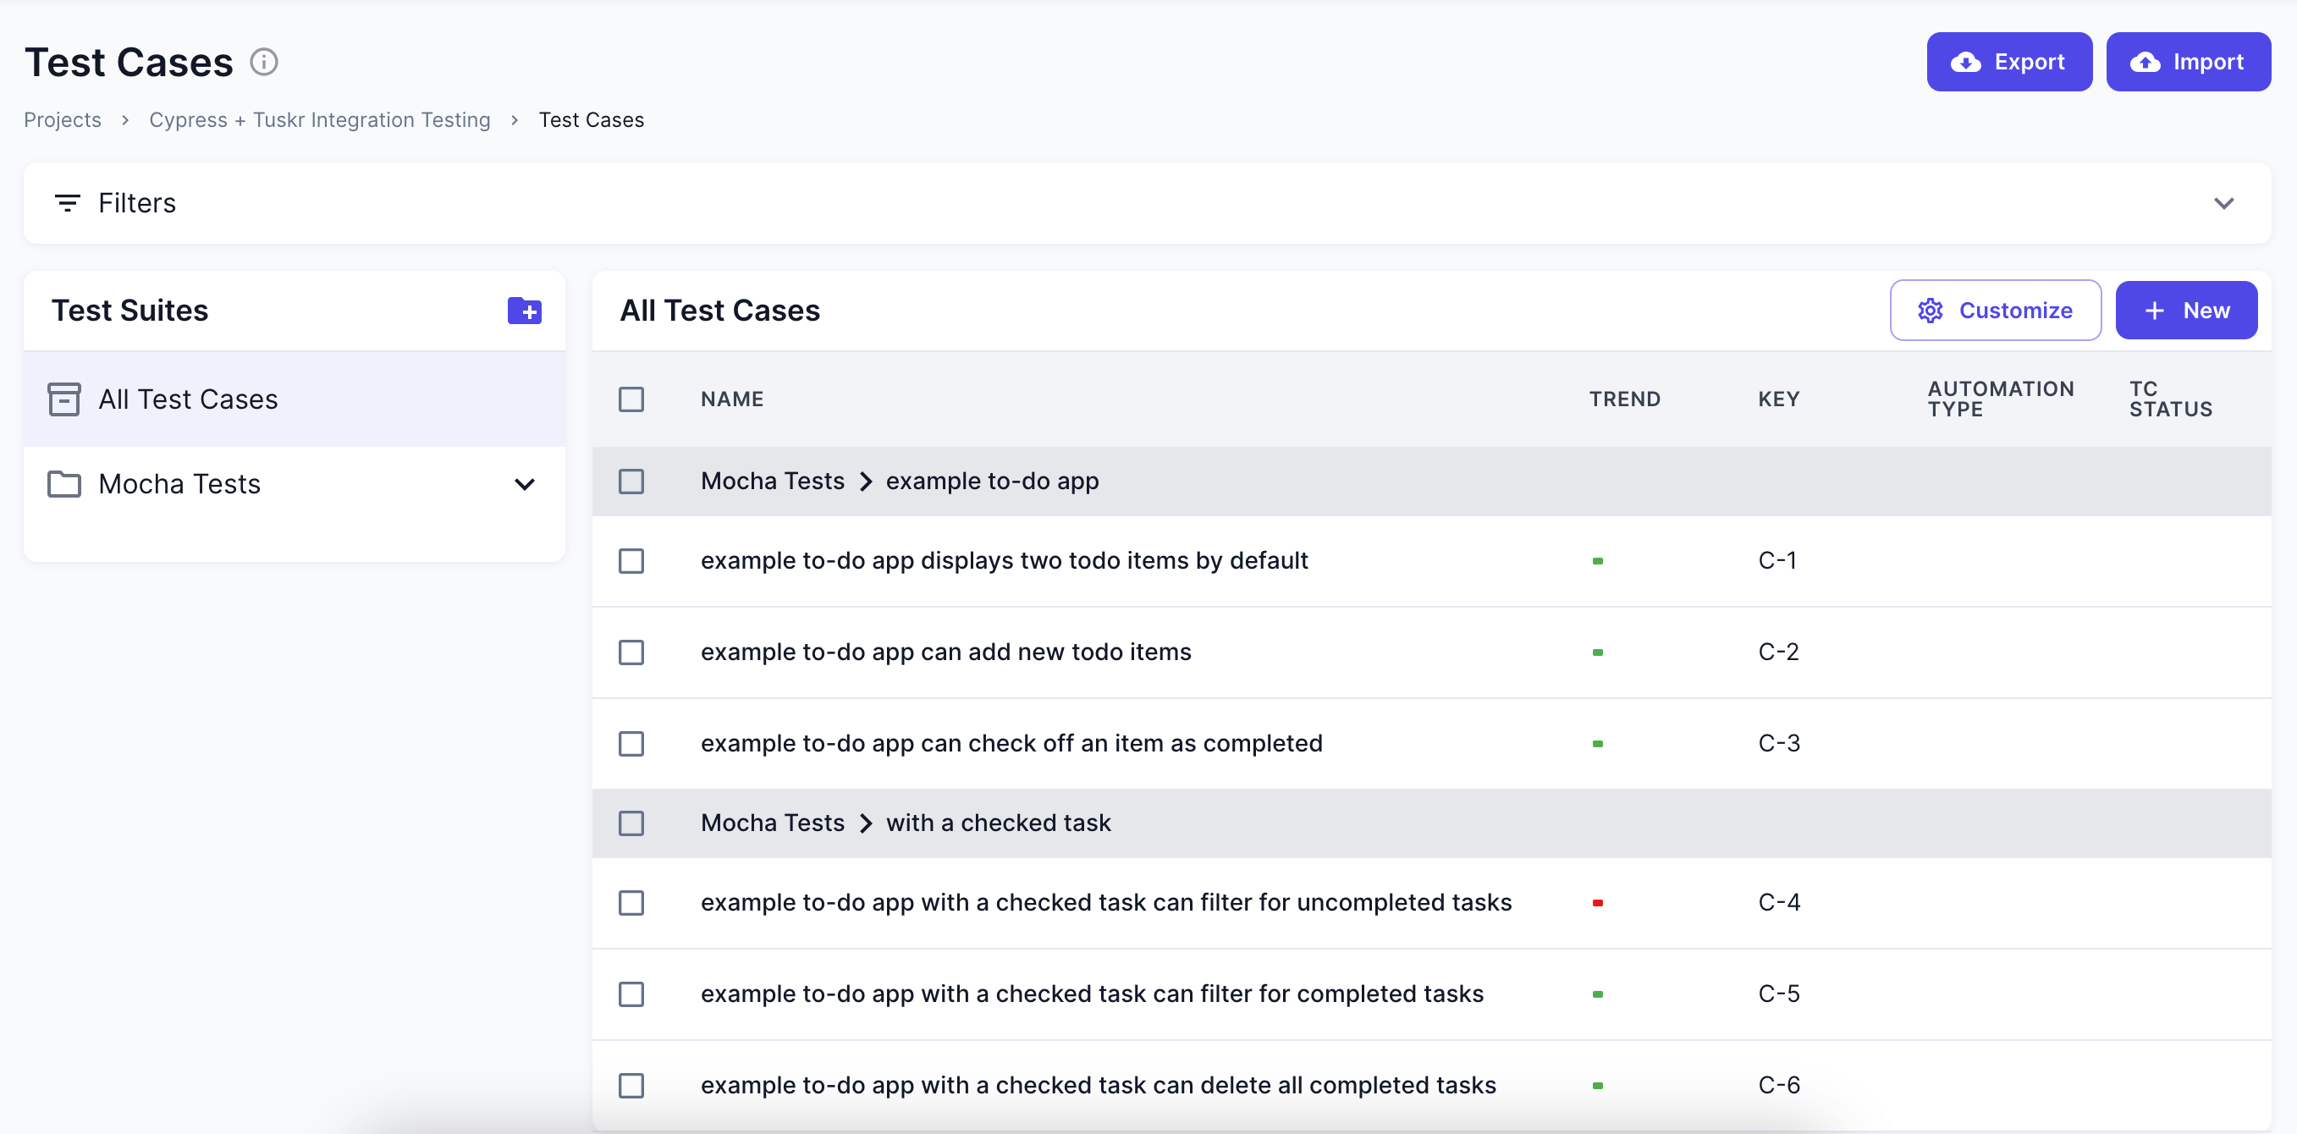Select checkbox for 'with a checked task' group
The width and height of the screenshot is (2297, 1134).
pyautogui.click(x=631, y=823)
